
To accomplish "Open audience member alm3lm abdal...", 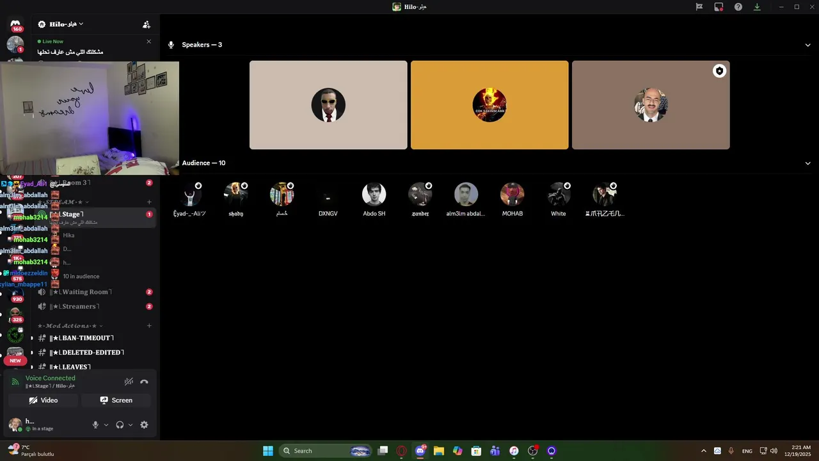I will click(x=466, y=200).
